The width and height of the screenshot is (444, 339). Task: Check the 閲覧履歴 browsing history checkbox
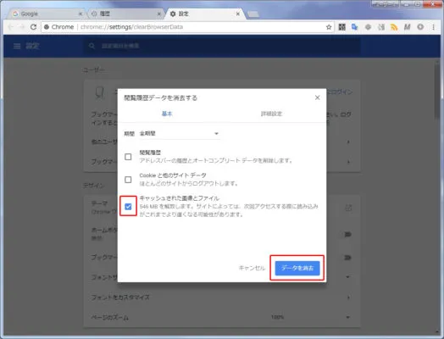128,157
